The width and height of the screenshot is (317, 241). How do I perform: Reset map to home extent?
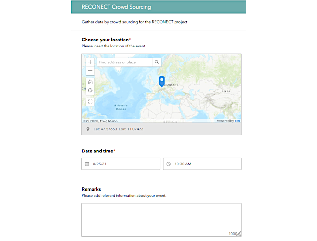(90, 82)
